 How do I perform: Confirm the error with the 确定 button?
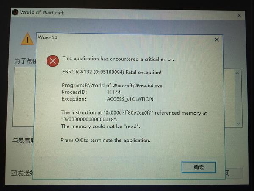click(199, 167)
